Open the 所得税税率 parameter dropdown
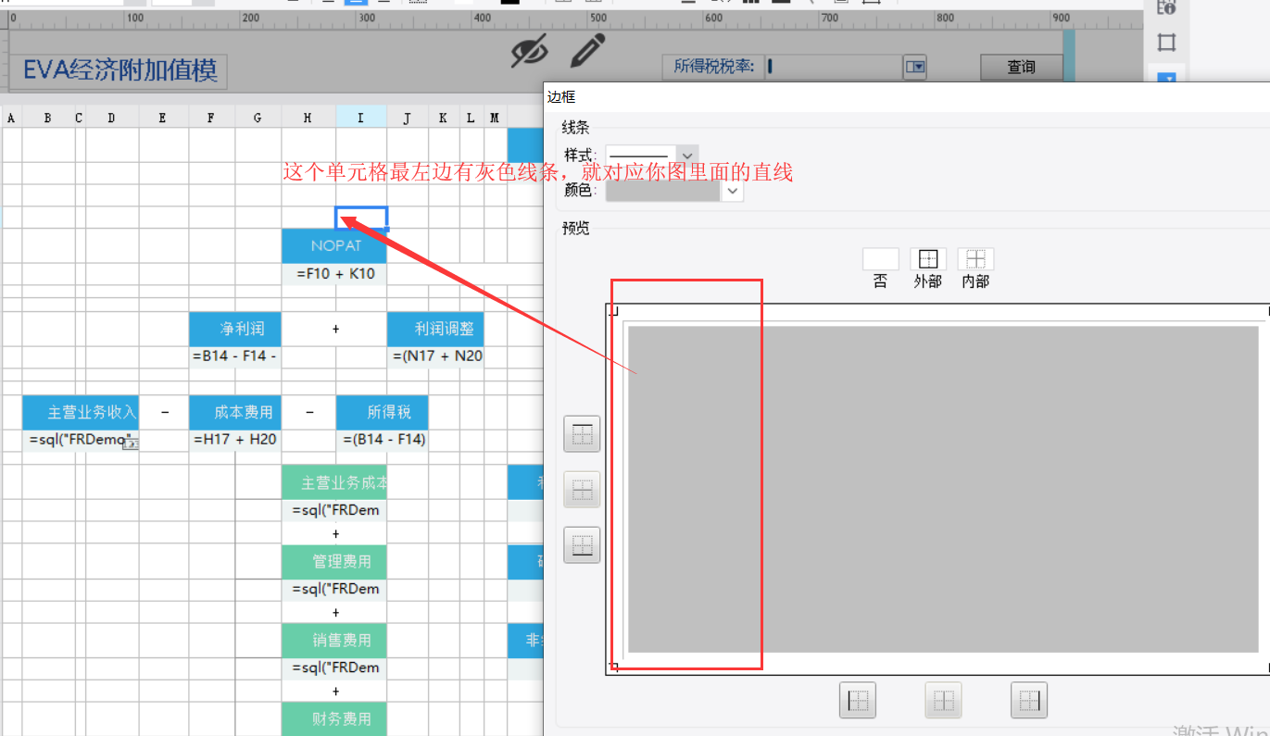 [915, 67]
